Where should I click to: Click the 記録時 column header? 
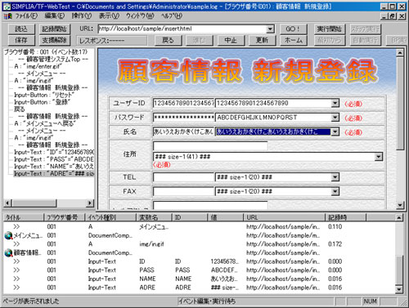[x=345, y=217]
